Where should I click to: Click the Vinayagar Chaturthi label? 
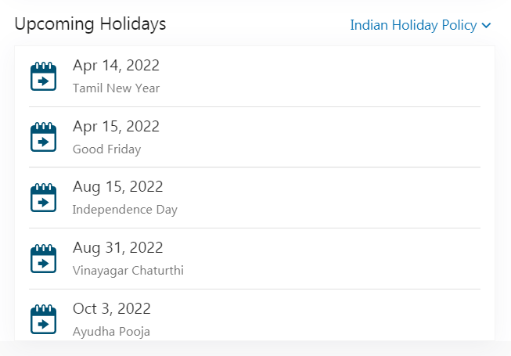coord(128,271)
